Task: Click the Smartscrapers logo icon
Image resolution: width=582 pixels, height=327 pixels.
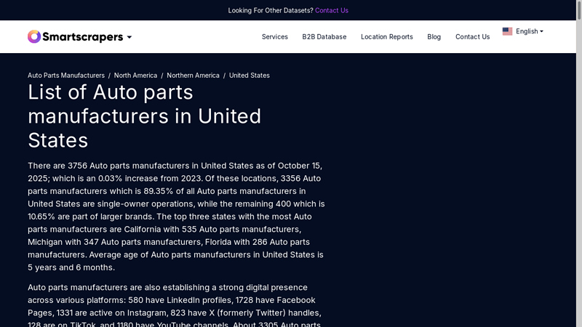Action: [x=34, y=37]
